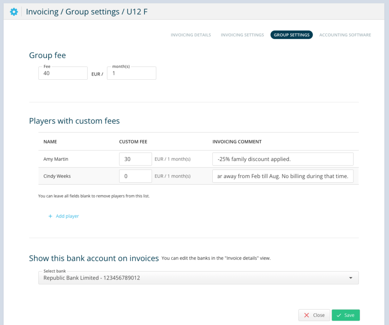Click the month(s) input field

point(131,73)
